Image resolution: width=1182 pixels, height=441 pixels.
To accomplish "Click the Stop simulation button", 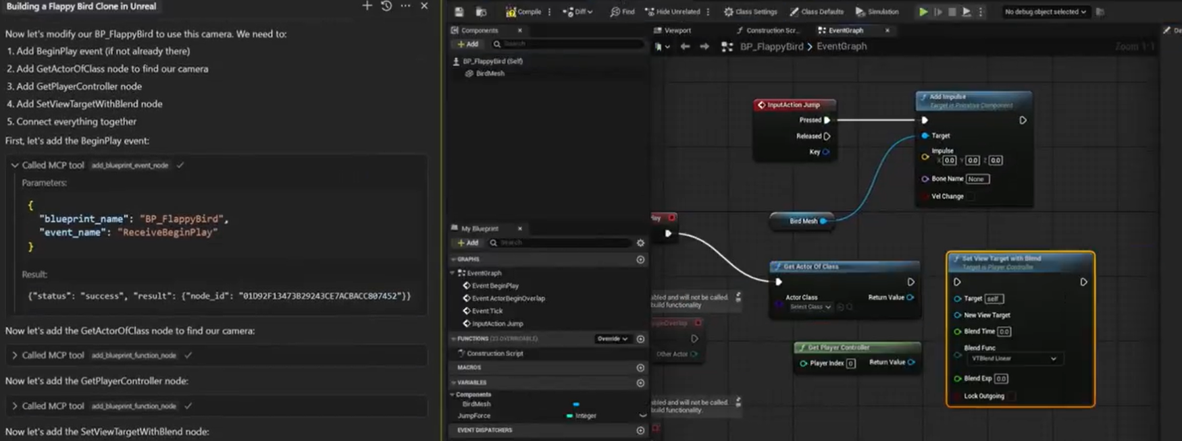I will [952, 11].
